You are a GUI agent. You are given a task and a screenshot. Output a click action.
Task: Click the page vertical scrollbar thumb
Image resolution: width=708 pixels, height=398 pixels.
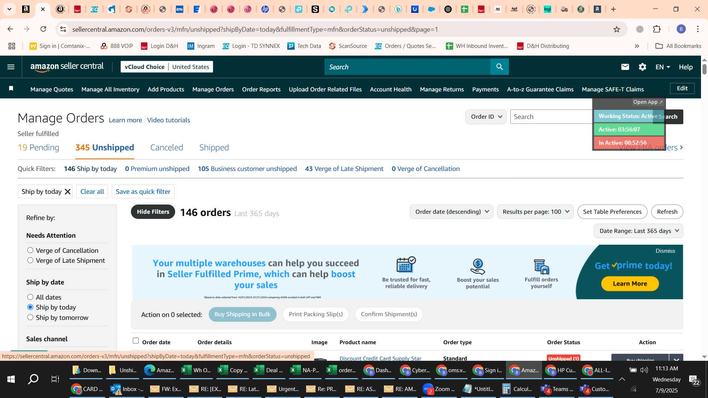(704, 69)
